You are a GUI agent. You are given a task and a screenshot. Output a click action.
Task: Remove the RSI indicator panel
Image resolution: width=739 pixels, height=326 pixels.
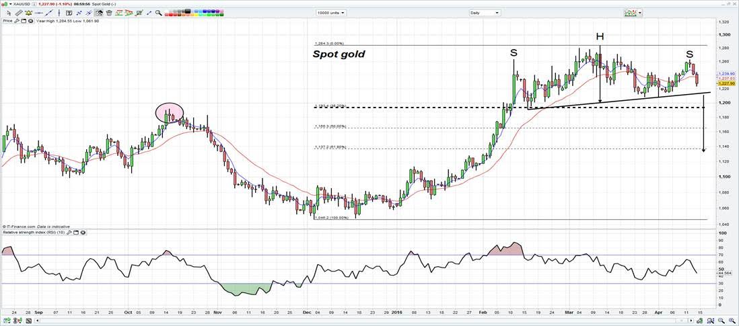tap(83, 233)
